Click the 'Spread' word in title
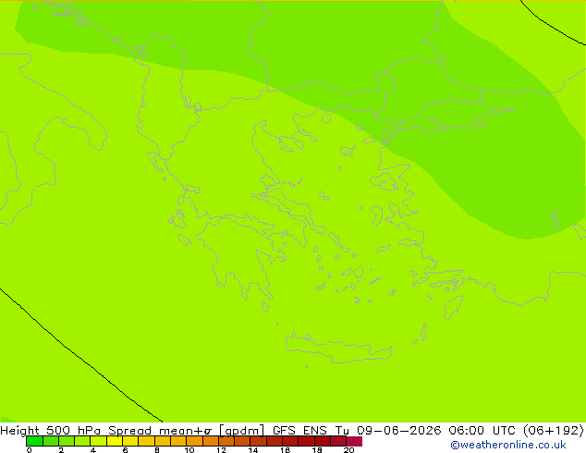 point(130,431)
